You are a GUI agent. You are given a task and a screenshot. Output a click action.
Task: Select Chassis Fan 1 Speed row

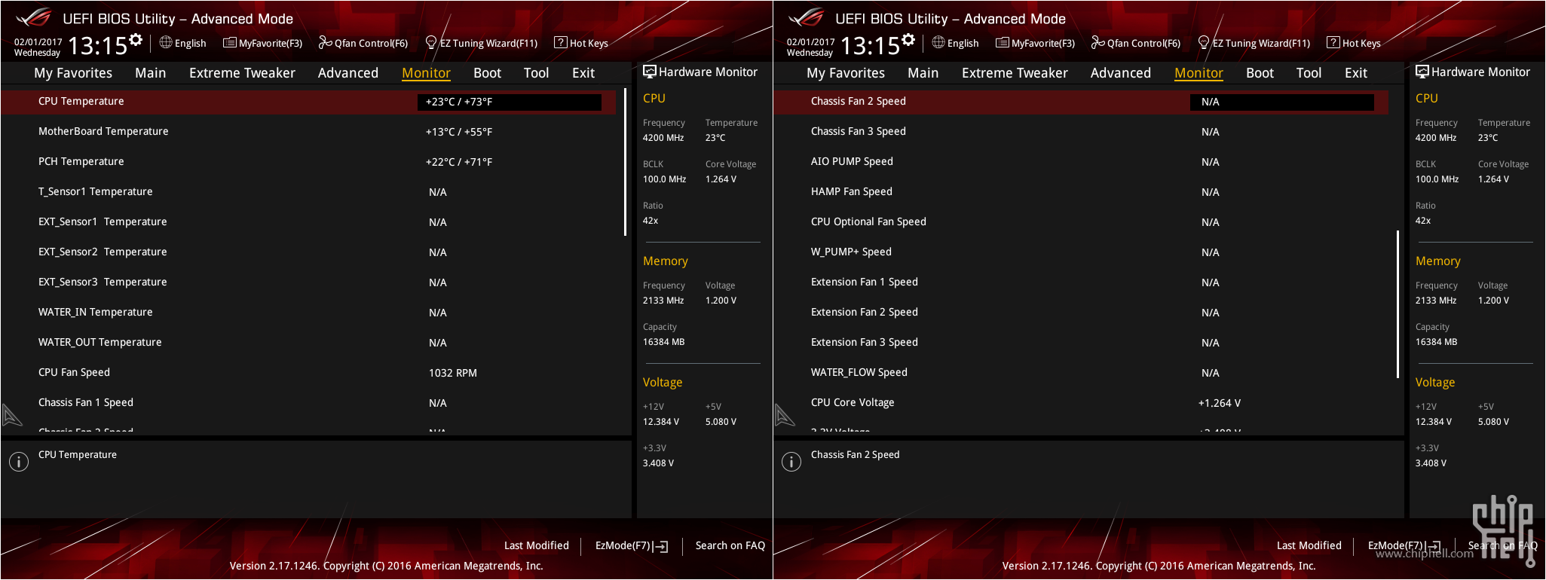point(309,403)
